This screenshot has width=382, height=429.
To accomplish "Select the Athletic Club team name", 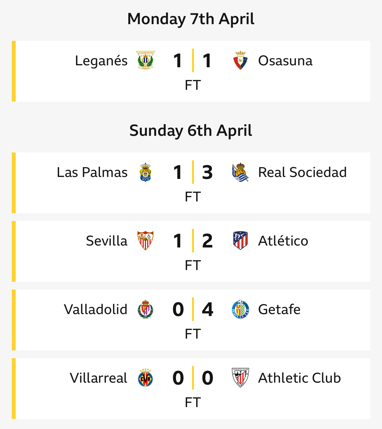I will (299, 378).
